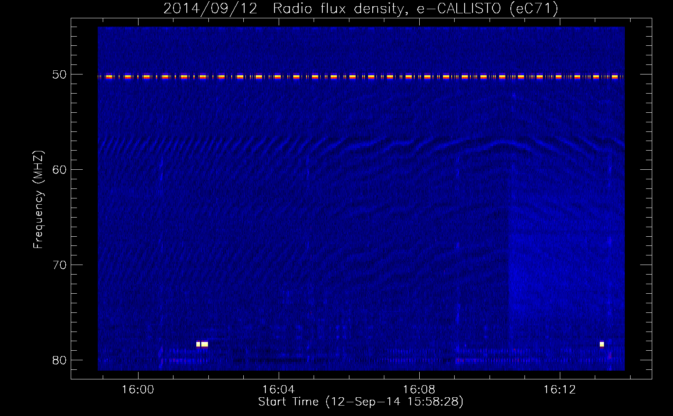Click the plot title "2014/09/12 Radio flux density, e-CALLISTO (eC71)"
The width and height of the screenshot is (673, 416).
[x=361, y=8]
